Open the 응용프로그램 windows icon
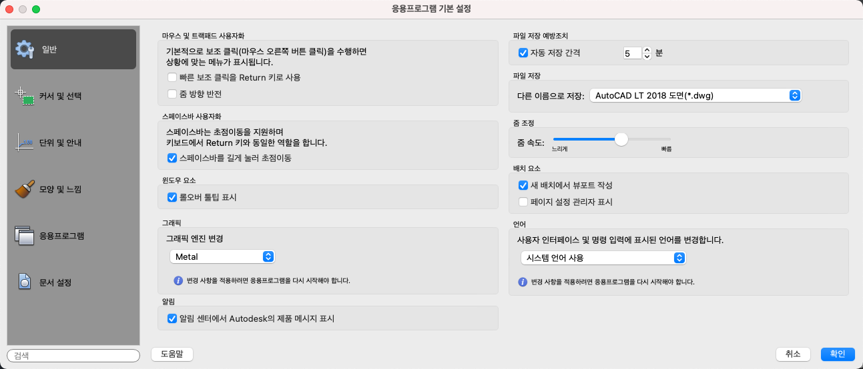Image resolution: width=863 pixels, height=369 pixels. tap(25, 236)
